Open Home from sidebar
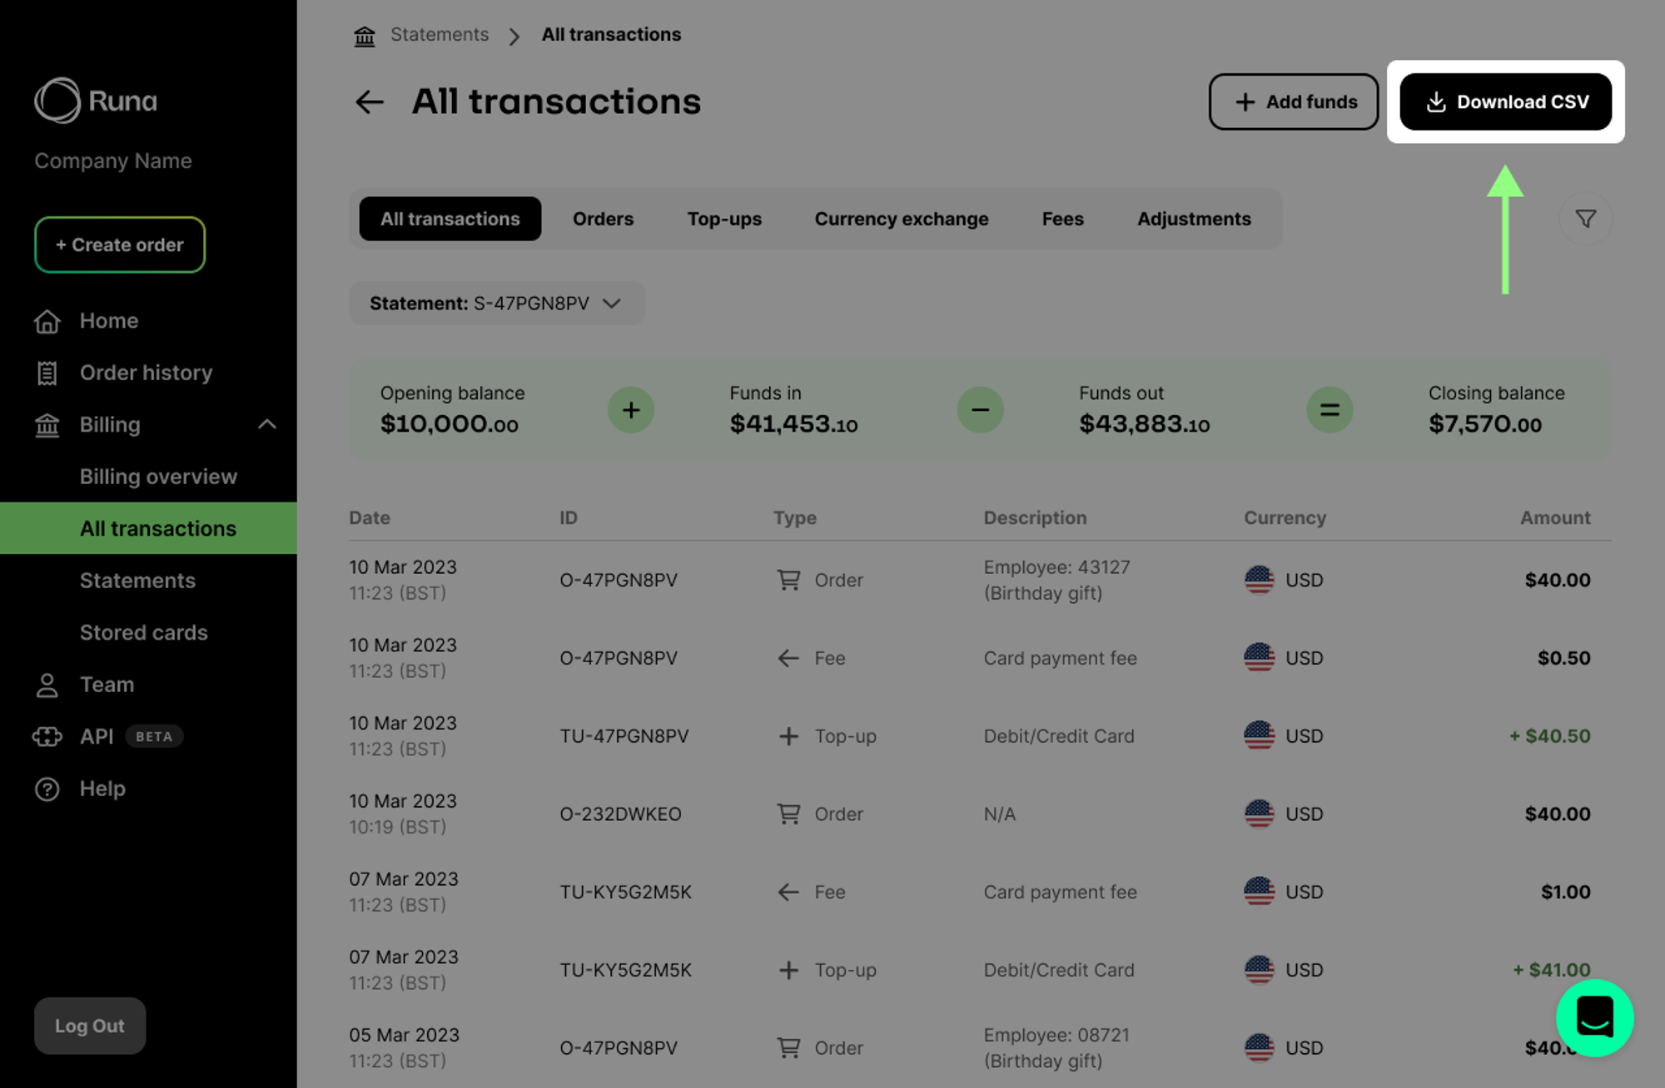1665x1088 pixels. coord(108,321)
